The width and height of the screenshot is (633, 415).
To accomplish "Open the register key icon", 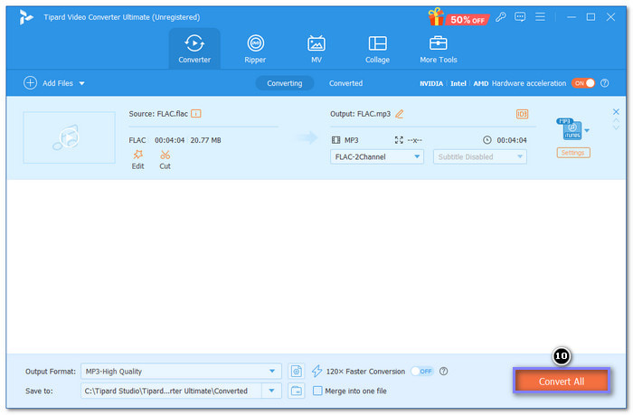I will 501,17.
